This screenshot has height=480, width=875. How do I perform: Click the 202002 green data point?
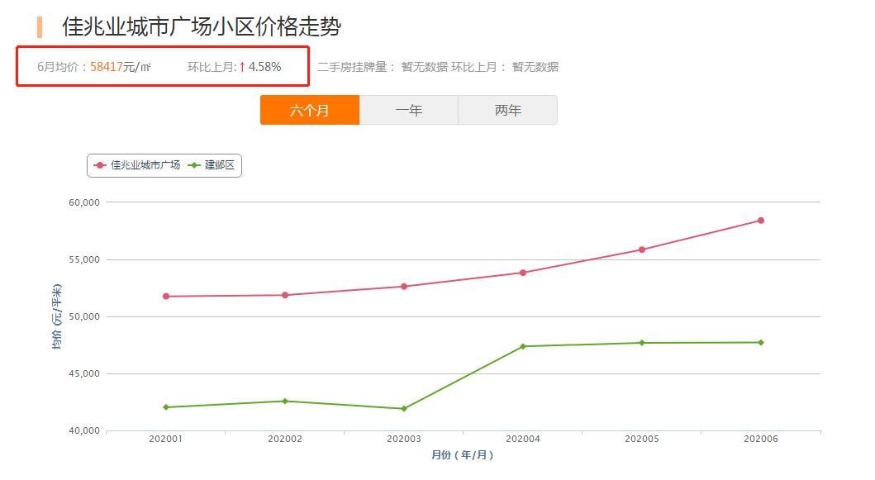285,402
